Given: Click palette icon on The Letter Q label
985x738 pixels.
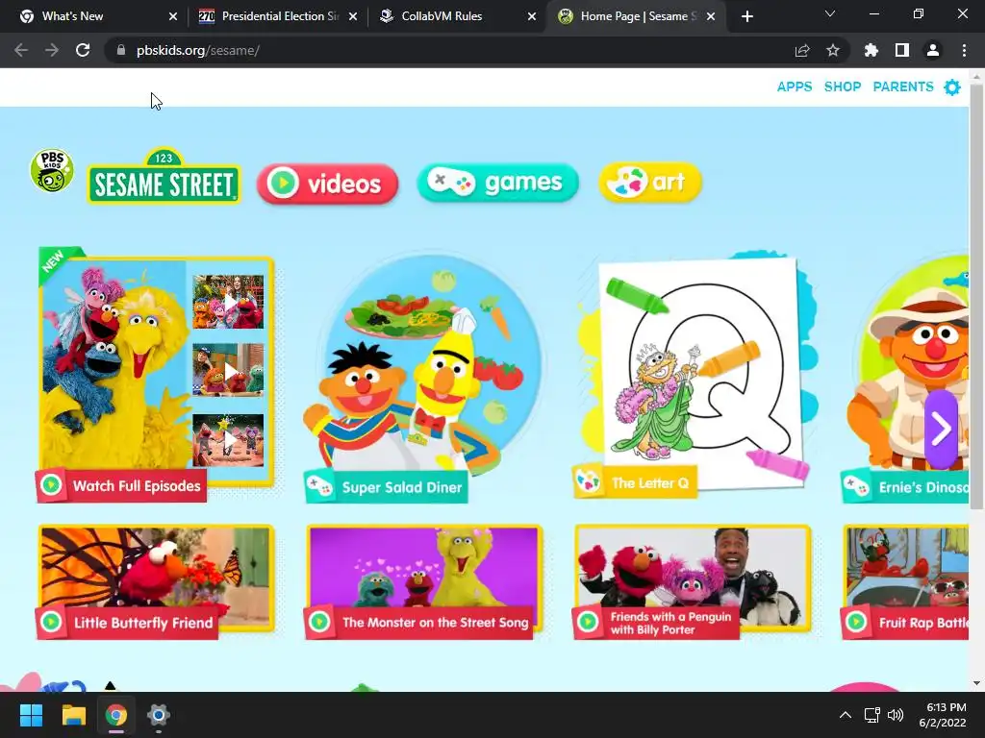Looking at the screenshot, I should click(588, 482).
